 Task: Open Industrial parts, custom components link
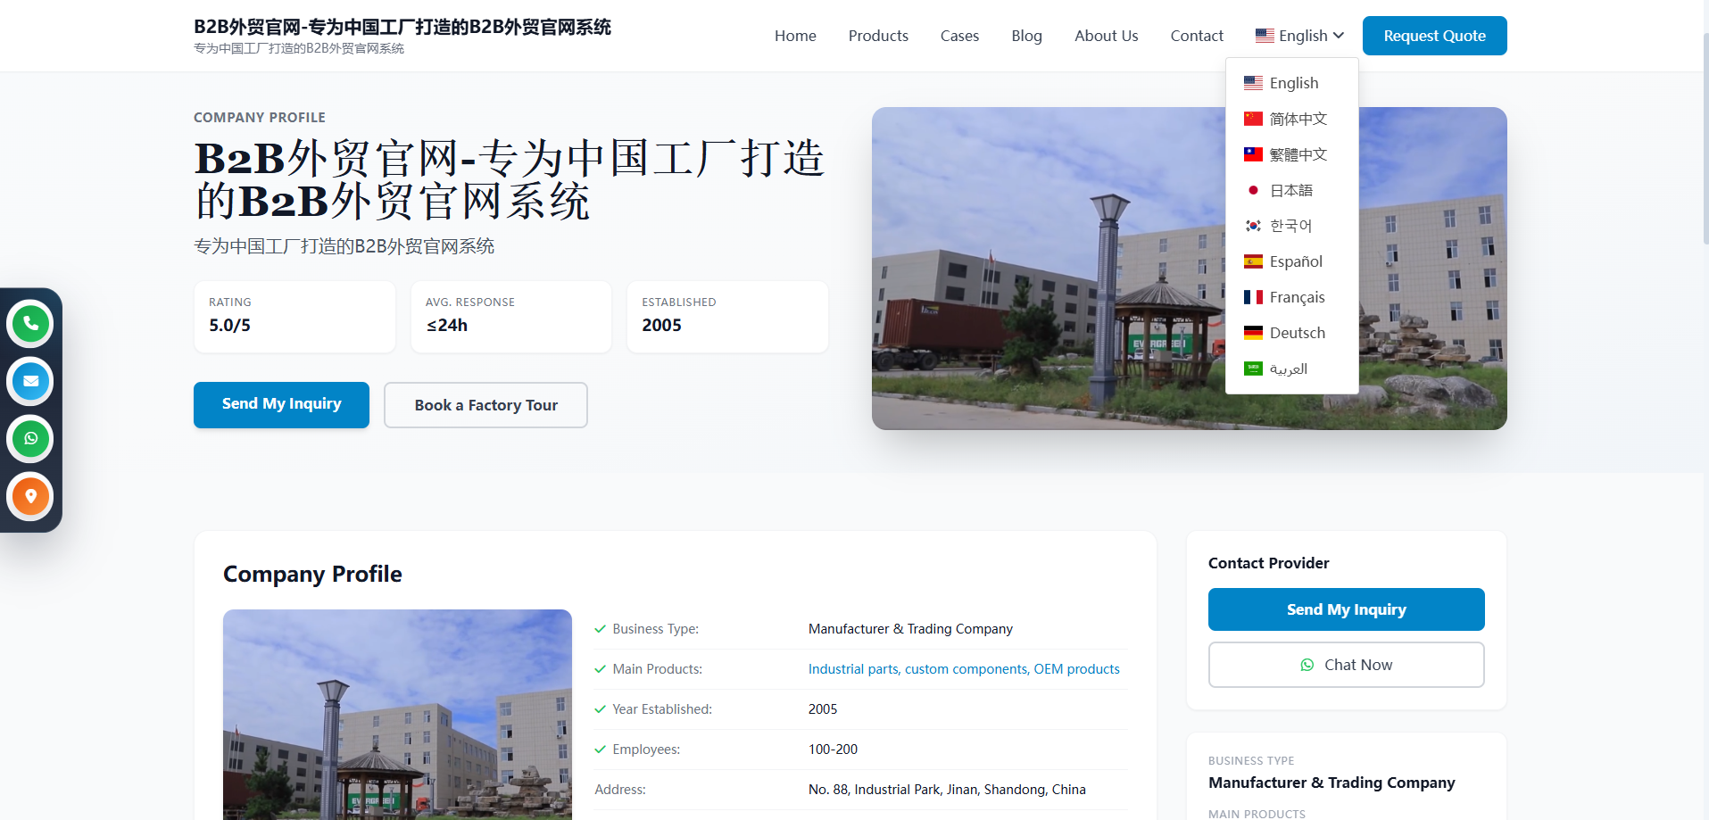[x=964, y=669]
